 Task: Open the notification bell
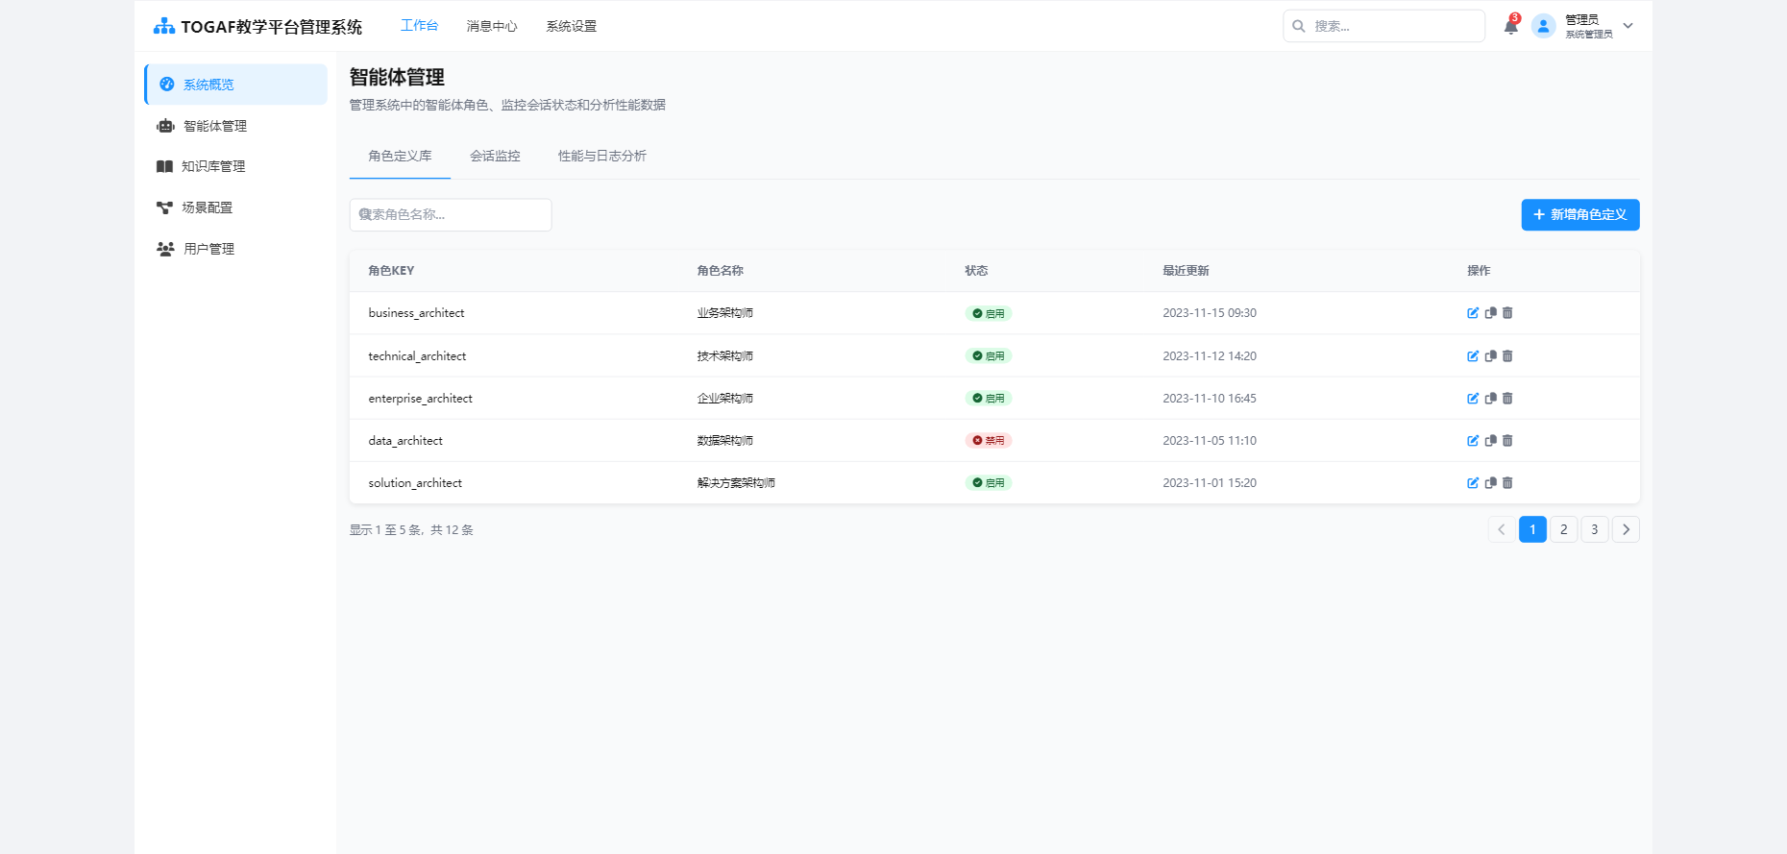1510,27
